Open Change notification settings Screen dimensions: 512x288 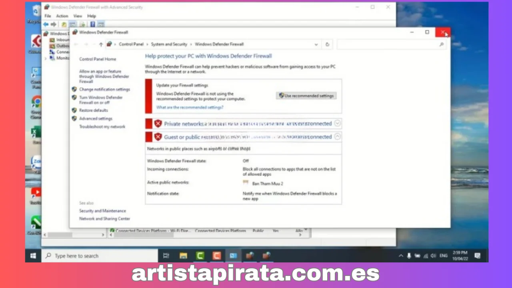tap(104, 90)
